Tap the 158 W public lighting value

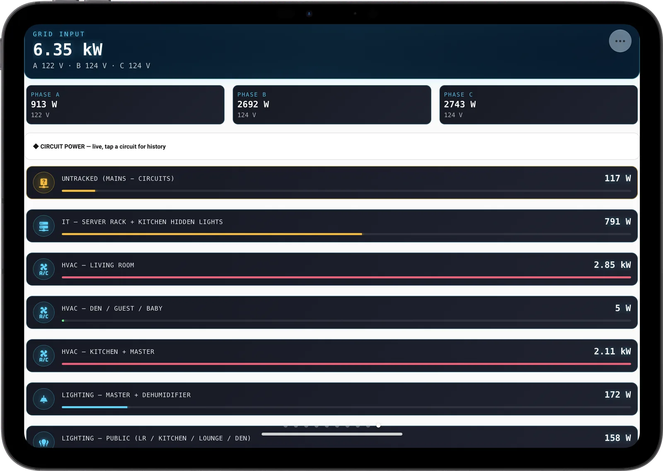click(x=617, y=438)
